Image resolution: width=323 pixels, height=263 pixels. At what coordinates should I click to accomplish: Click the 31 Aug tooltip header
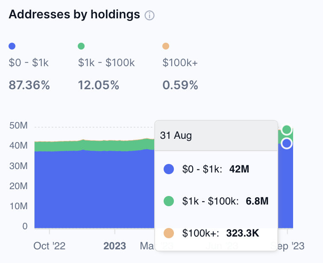[x=176, y=136]
